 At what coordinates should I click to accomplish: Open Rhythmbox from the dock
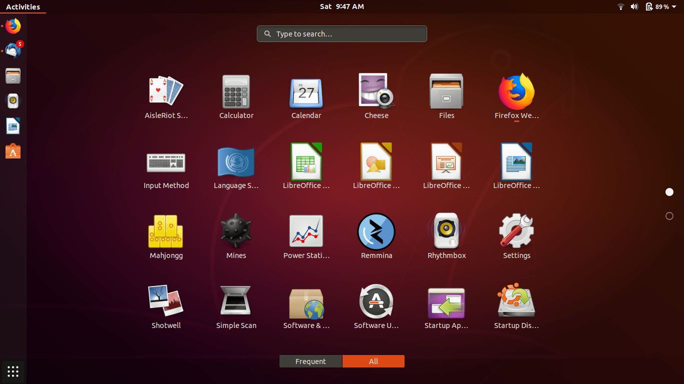(13, 101)
